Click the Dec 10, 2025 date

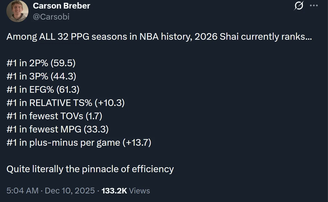click(x=69, y=191)
